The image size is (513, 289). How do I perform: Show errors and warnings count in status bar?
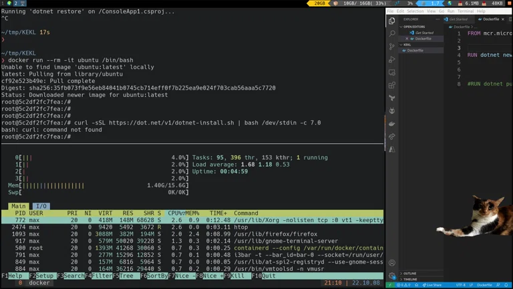(x=403, y=285)
